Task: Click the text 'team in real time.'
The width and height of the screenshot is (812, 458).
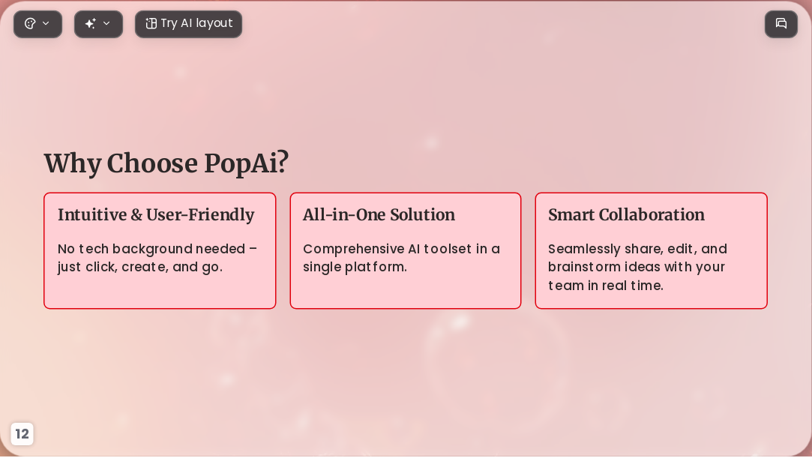Action: [x=605, y=286]
